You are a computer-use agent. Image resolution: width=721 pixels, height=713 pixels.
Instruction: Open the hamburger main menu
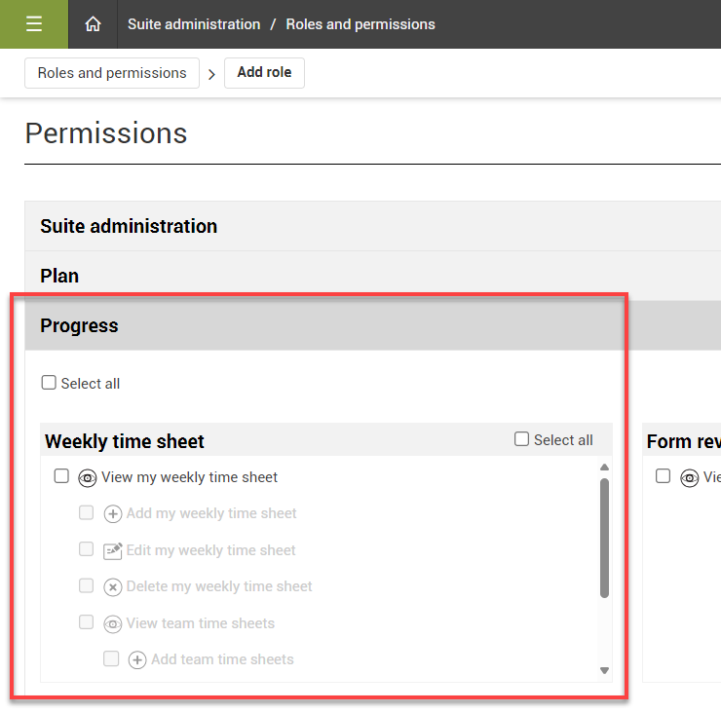click(x=34, y=24)
